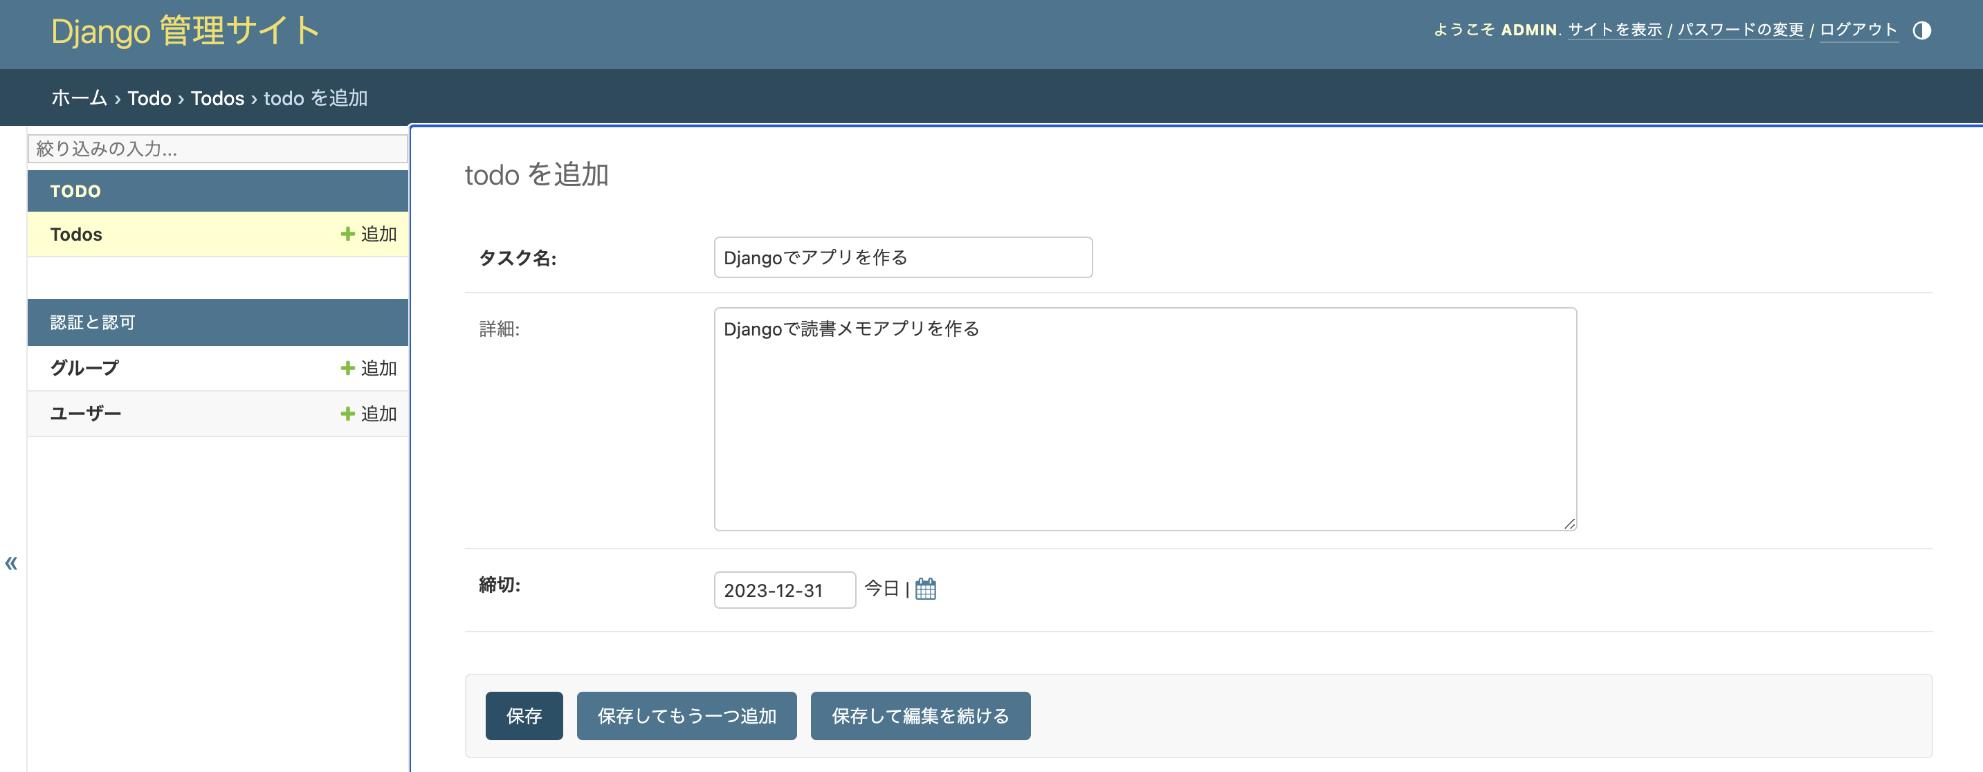1983x772 pixels.
Task: Click the 絞り込みの入力 search field
Action: [x=218, y=149]
